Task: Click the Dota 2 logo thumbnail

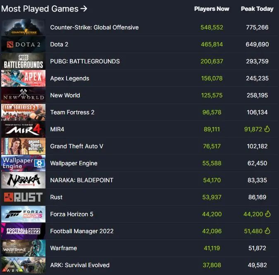Action: pyautogui.click(x=23, y=44)
